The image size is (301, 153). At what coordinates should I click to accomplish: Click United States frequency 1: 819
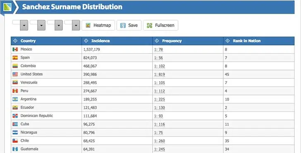pyautogui.click(x=160, y=75)
